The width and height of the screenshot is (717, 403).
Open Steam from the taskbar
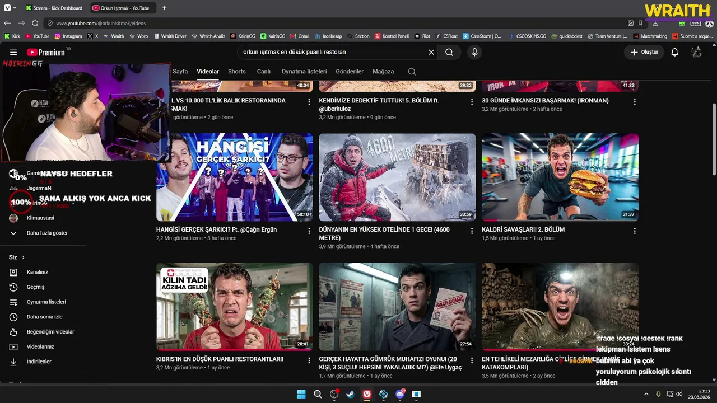pos(351,394)
